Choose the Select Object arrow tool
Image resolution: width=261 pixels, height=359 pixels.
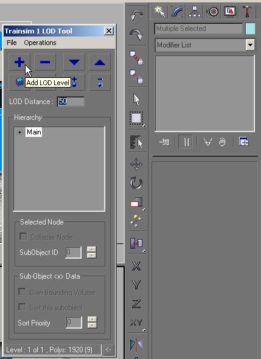(136, 99)
